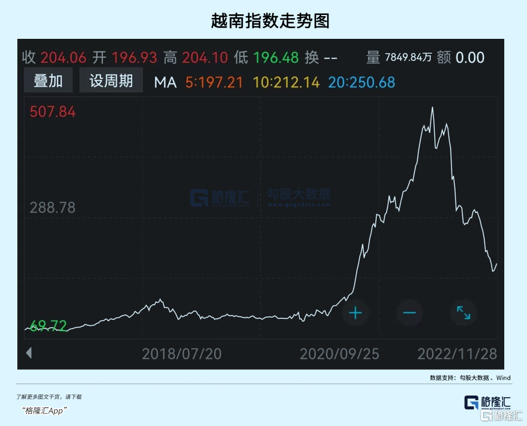Click the 507.84 high price label
Image resolution: width=527 pixels, height=426 pixels.
pos(53,112)
